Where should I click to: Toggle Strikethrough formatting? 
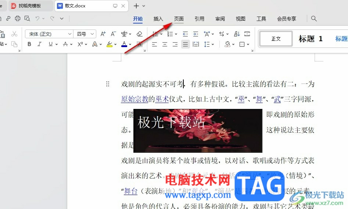tap(65, 44)
